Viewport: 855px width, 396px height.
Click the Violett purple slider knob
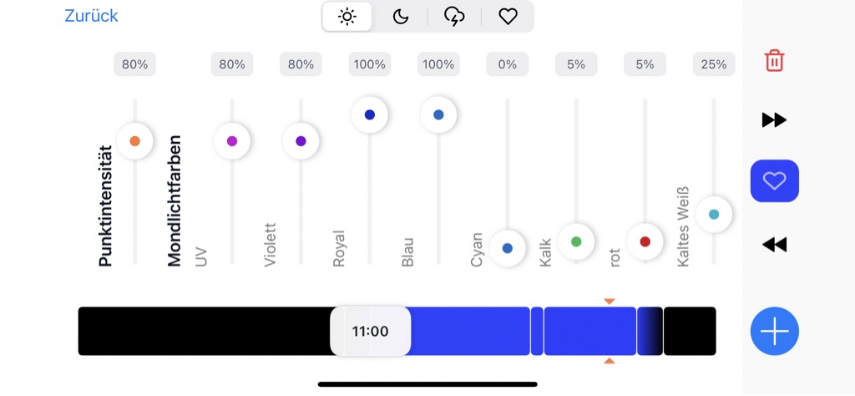[301, 141]
